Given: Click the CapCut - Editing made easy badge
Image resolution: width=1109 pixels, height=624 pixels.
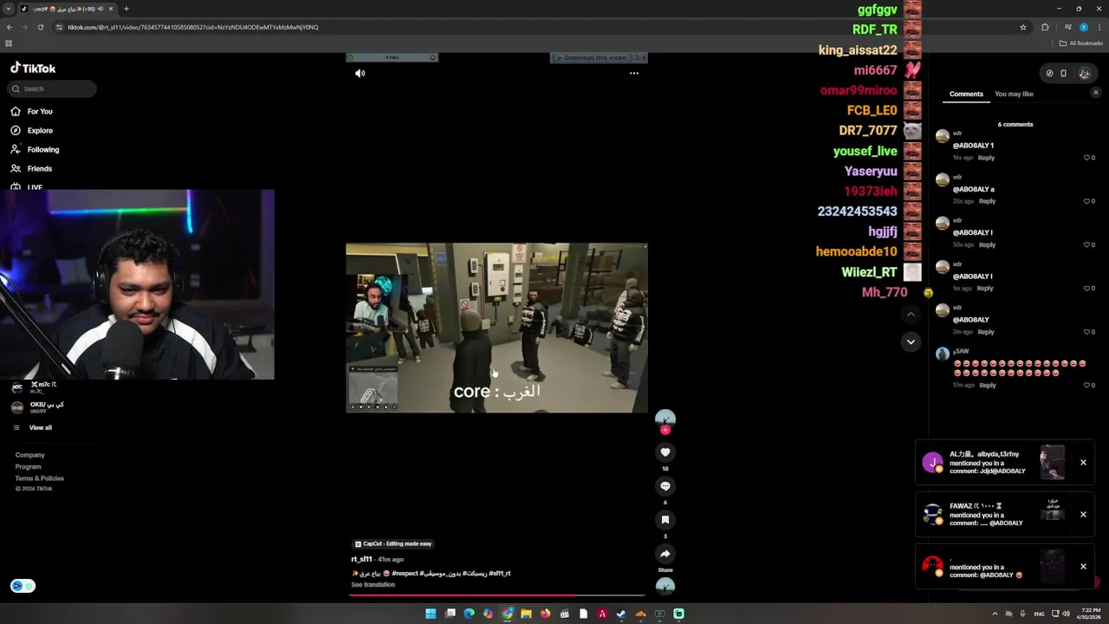Looking at the screenshot, I should [x=393, y=543].
